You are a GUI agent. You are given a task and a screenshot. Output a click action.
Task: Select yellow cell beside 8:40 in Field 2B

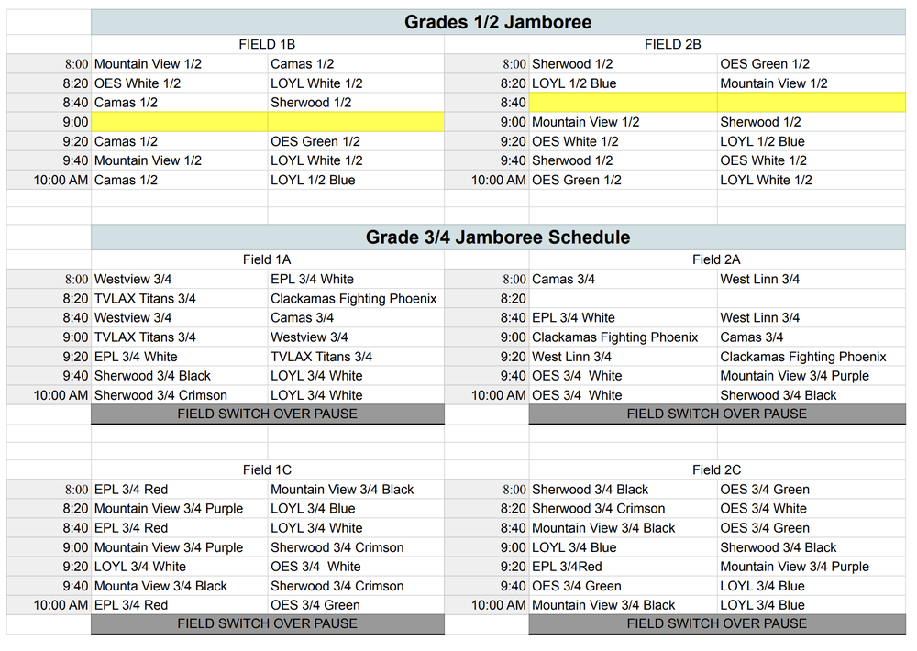coord(623,103)
